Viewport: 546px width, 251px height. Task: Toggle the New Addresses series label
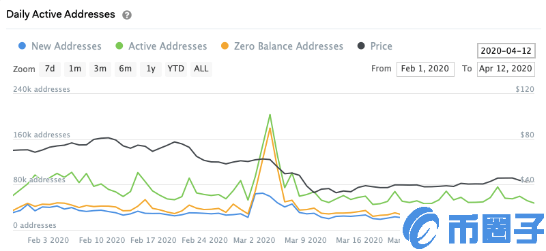tap(66, 46)
